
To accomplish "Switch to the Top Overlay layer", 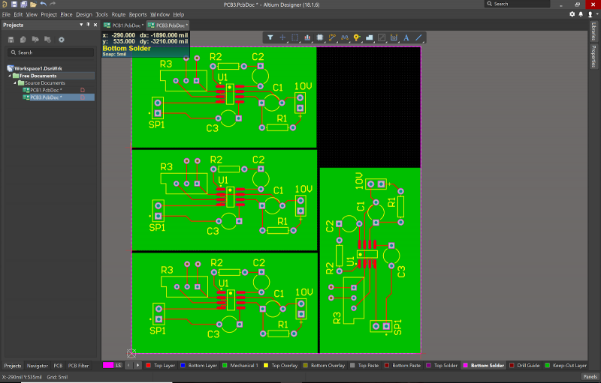I will pos(280,366).
